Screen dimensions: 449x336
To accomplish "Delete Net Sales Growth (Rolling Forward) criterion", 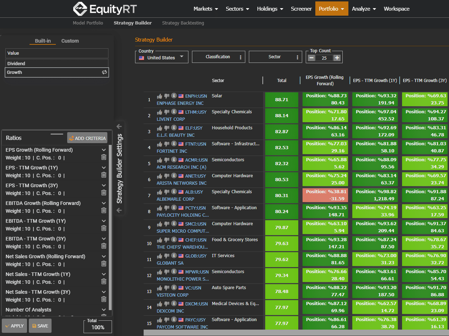I will coord(104,264).
